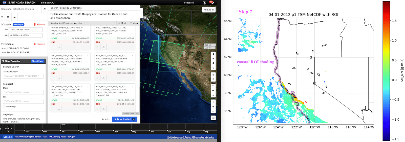This screenshot has height=142, width=405.
Task: Switch to the South Polar projection
Action: pos(213,95)
